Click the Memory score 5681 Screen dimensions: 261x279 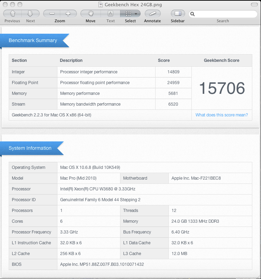(x=173, y=93)
